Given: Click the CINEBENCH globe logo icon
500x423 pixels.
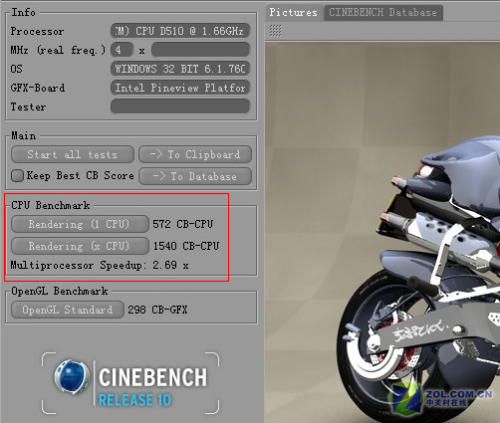Looking at the screenshot, I should tap(72, 377).
